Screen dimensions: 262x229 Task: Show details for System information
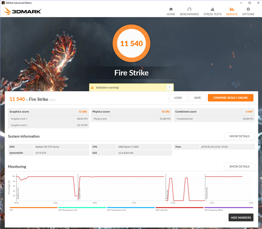click(239, 136)
